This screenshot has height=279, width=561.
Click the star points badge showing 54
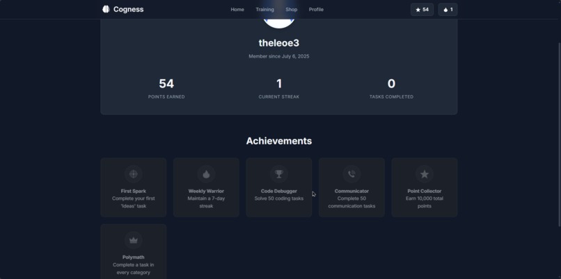tap(422, 10)
